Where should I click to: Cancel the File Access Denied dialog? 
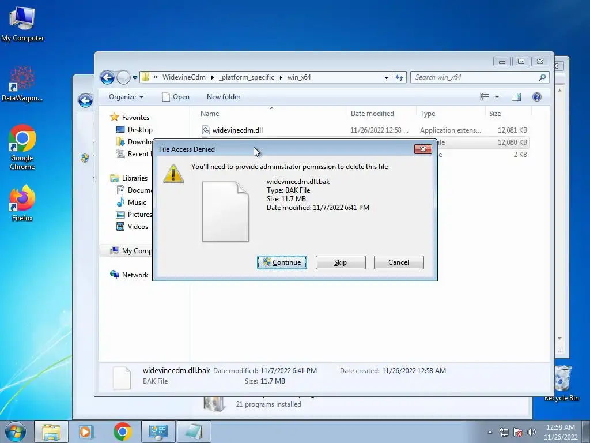click(399, 262)
